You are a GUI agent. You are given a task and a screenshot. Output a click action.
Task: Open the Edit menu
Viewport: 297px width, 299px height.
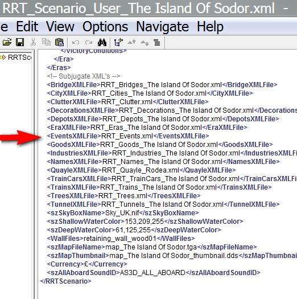[x=27, y=27]
